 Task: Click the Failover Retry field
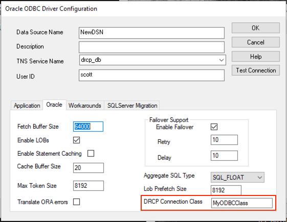pos(224,140)
